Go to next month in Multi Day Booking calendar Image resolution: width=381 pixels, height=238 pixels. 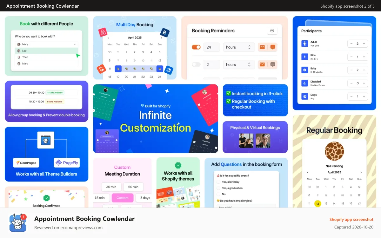coord(161,37)
